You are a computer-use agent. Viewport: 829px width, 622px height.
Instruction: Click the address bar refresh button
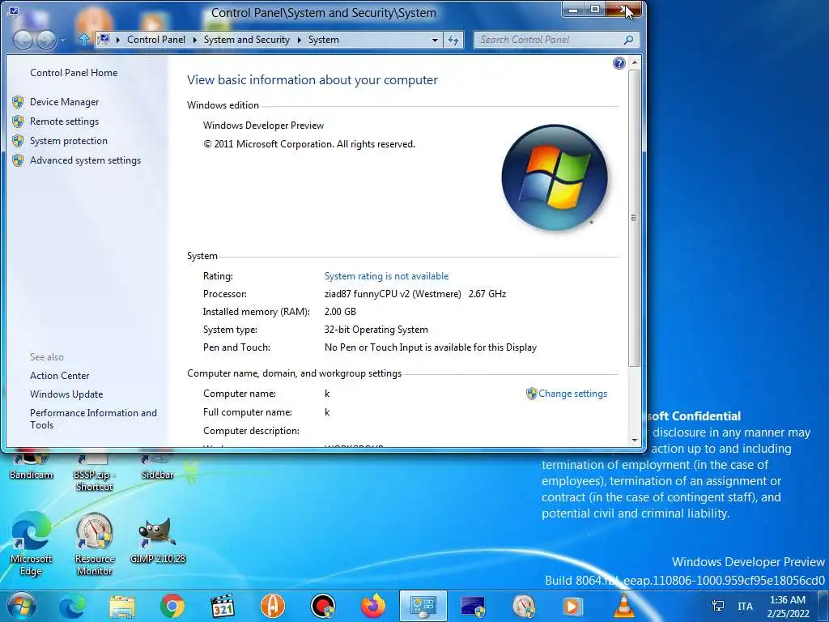click(453, 40)
